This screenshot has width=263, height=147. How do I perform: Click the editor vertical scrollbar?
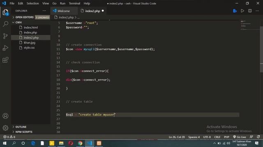tap(261, 49)
